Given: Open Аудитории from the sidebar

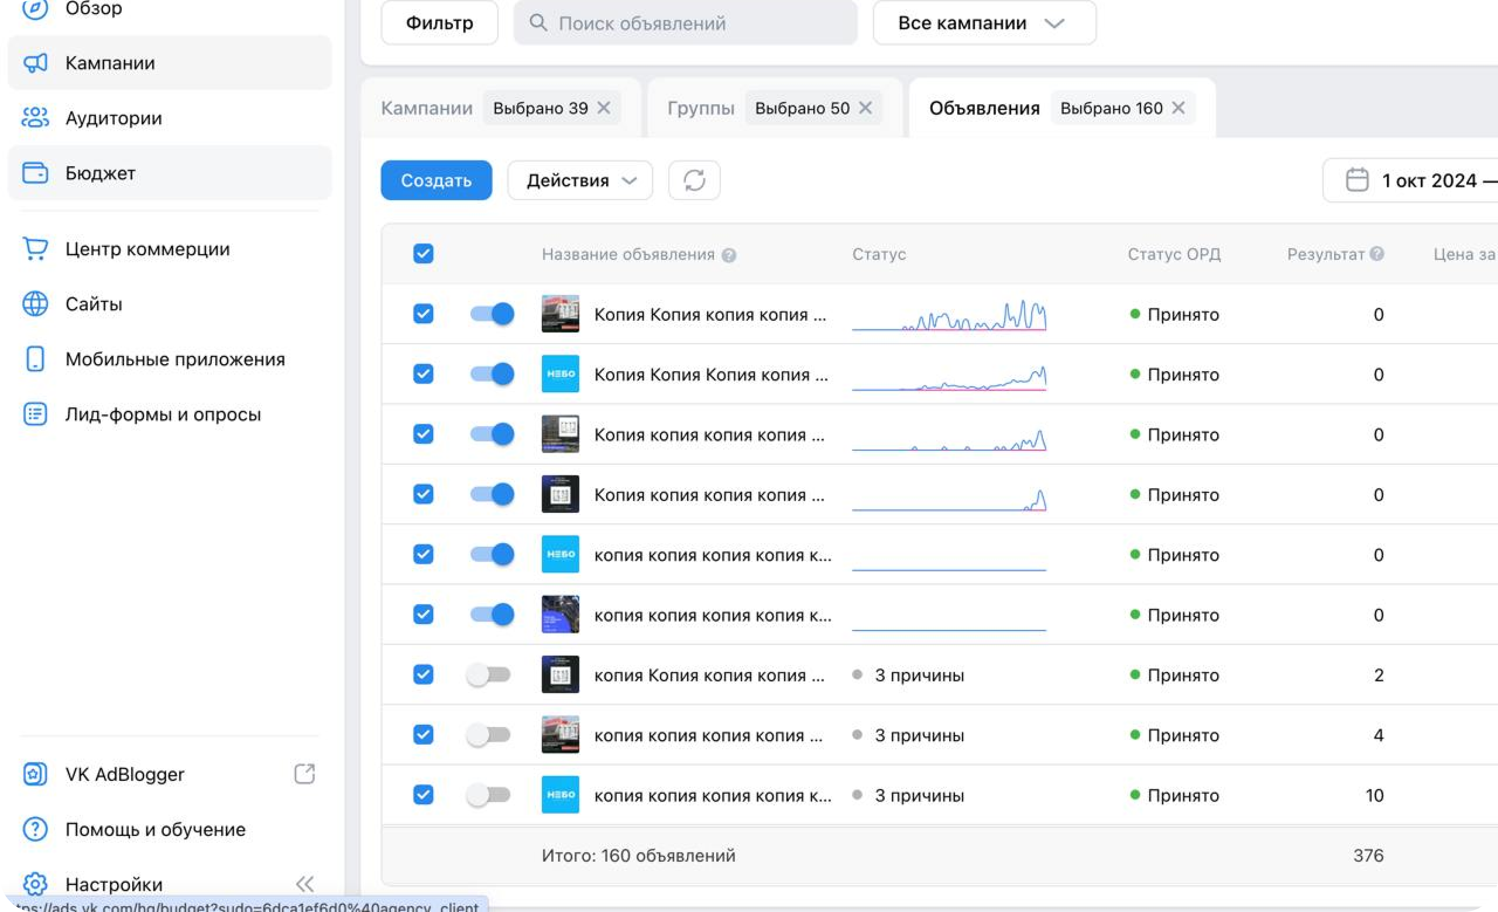Looking at the screenshot, I should coord(113,118).
